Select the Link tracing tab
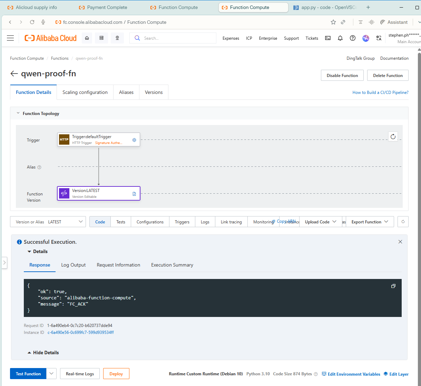 point(231,222)
